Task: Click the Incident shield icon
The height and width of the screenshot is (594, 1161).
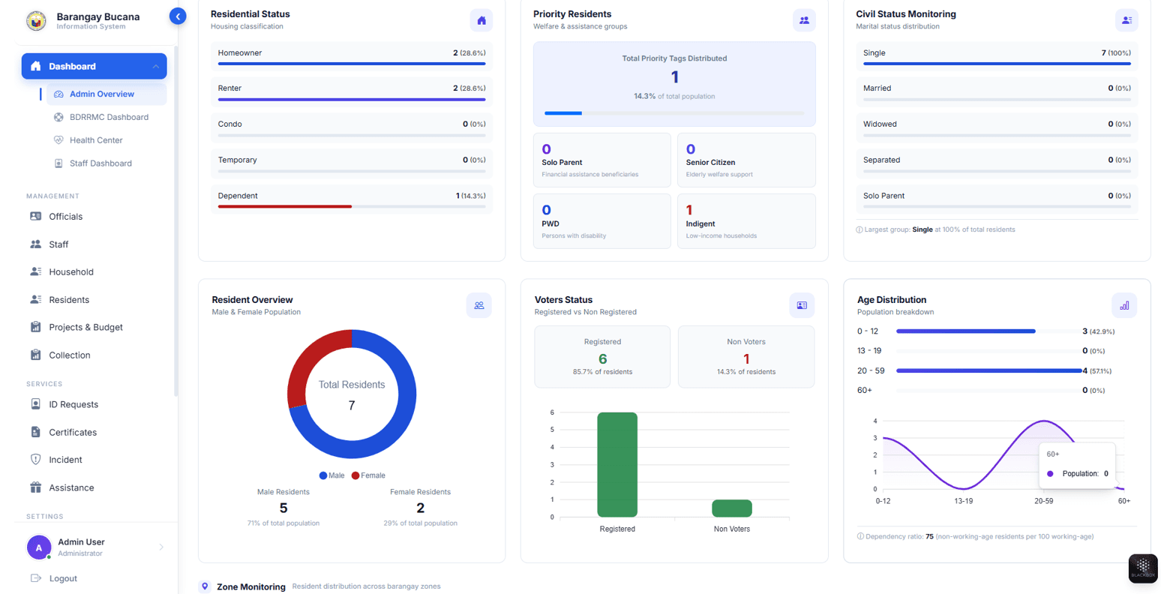Action: click(35, 460)
